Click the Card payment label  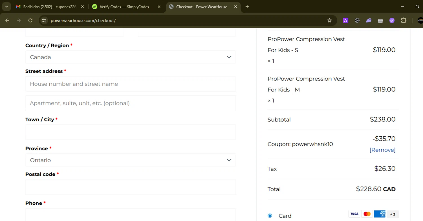point(285,216)
